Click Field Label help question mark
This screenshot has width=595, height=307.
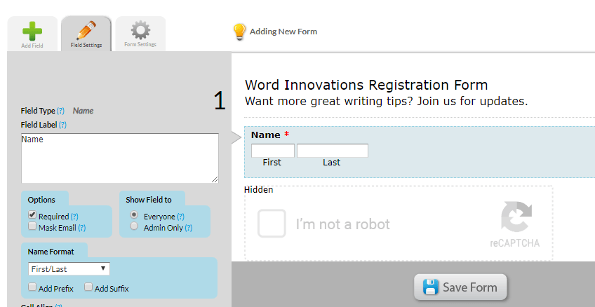point(62,125)
